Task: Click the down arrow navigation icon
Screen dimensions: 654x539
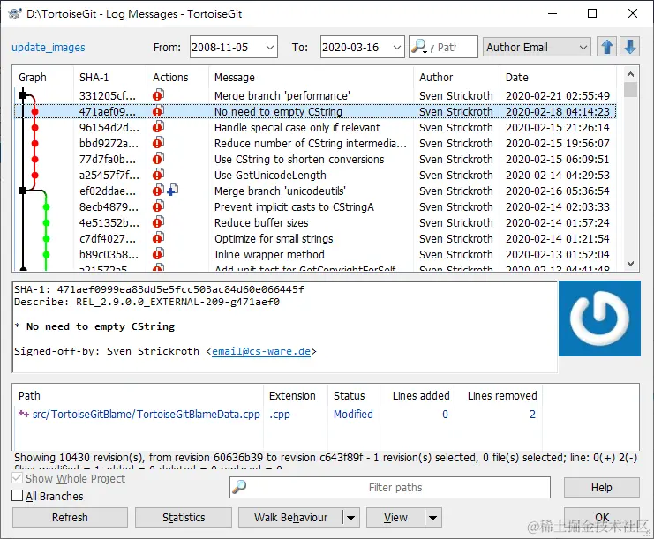Action: (630, 47)
